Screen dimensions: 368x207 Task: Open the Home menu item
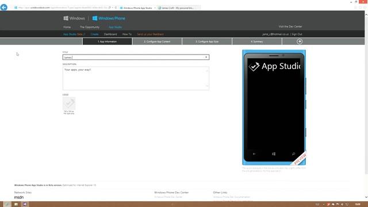point(67,27)
